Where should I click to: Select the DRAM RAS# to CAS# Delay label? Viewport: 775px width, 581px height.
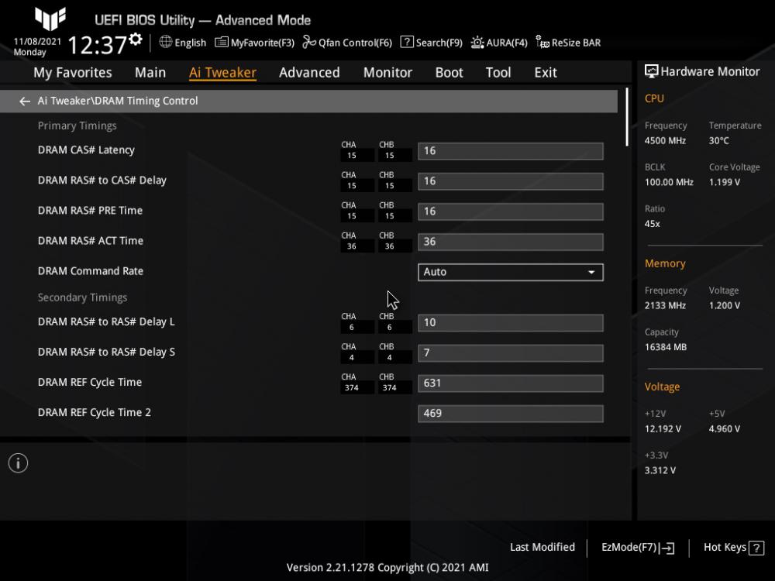click(x=102, y=180)
